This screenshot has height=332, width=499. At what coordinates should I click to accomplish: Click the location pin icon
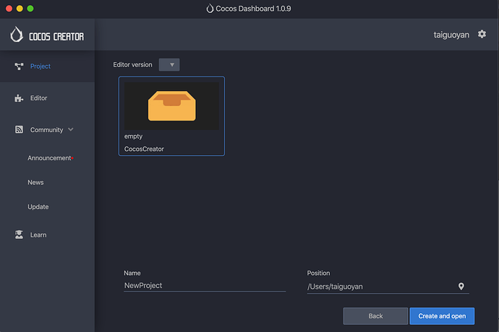click(x=461, y=287)
